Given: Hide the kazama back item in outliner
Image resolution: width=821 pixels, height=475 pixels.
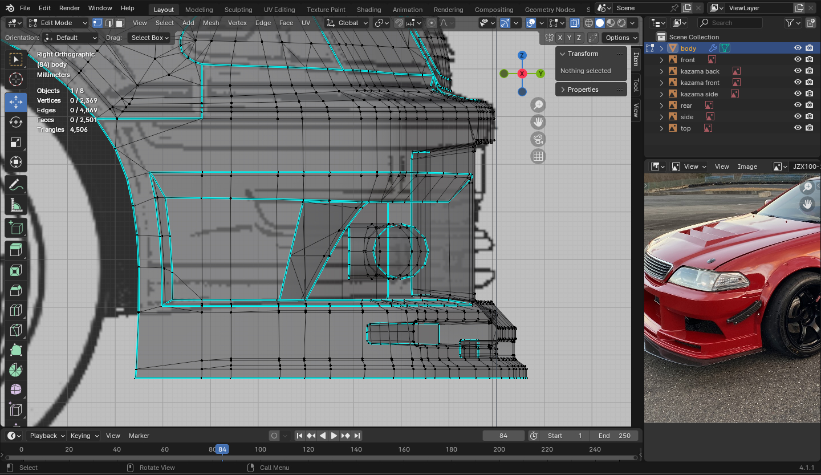Looking at the screenshot, I should click(798, 71).
